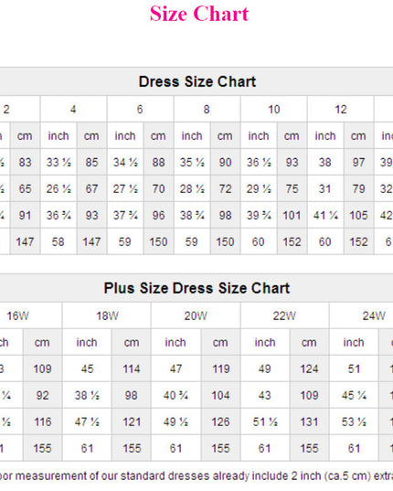Click the 'inch' subheader under size 4
The width and height of the screenshot is (393, 491).
tap(58, 135)
